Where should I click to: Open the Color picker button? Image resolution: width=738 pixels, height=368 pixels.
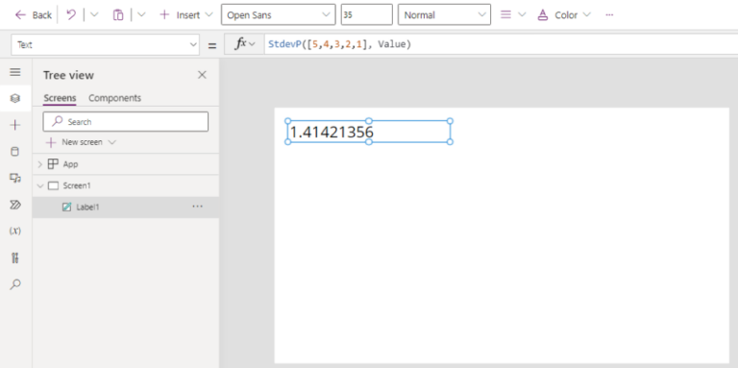557,15
